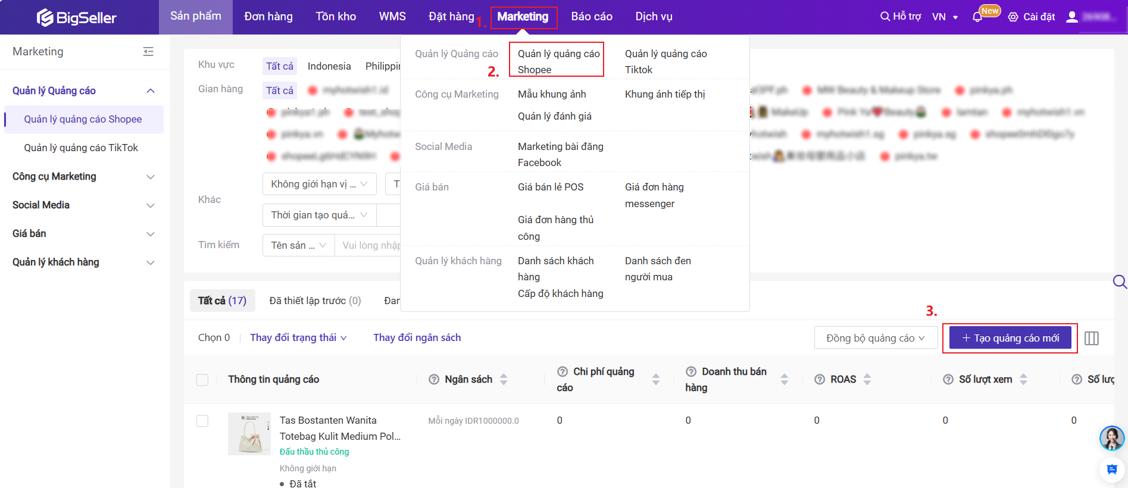The height and width of the screenshot is (488, 1128).
Task: Open the Hỗ trợ support search icon
Action: pos(885,17)
